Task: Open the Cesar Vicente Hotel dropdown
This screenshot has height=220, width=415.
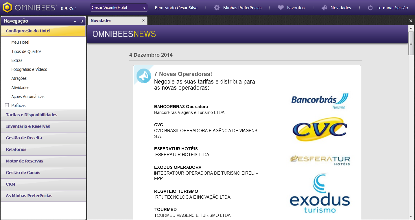Action: coord(119,8)
